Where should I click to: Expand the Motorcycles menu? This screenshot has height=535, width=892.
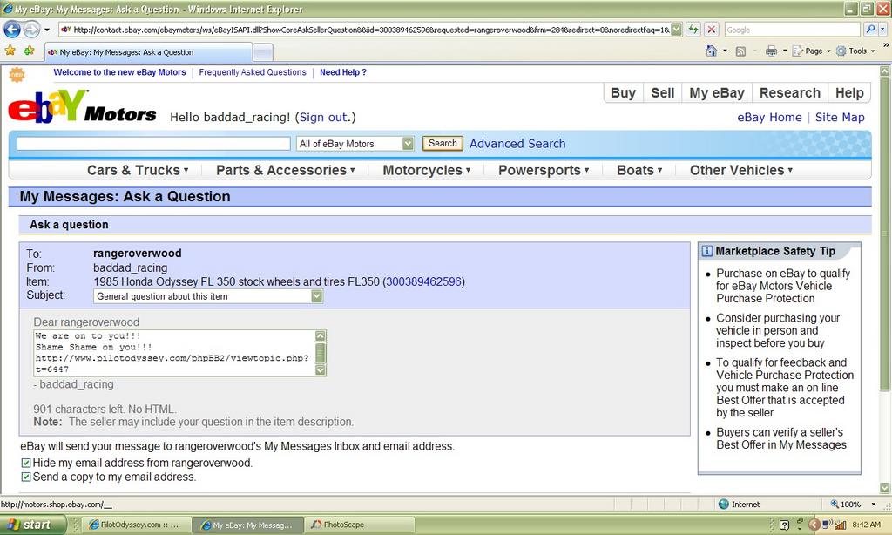[427, 170]
